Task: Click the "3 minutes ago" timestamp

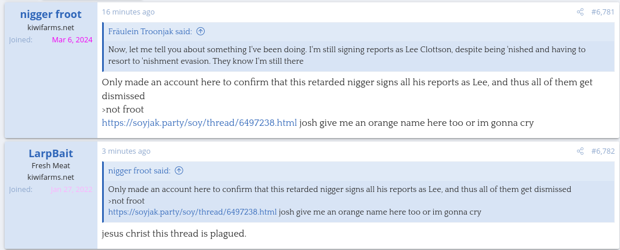Action: coord(126,151)
